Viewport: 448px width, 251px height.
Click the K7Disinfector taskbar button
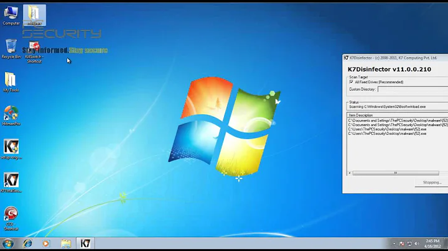point(85,244)
